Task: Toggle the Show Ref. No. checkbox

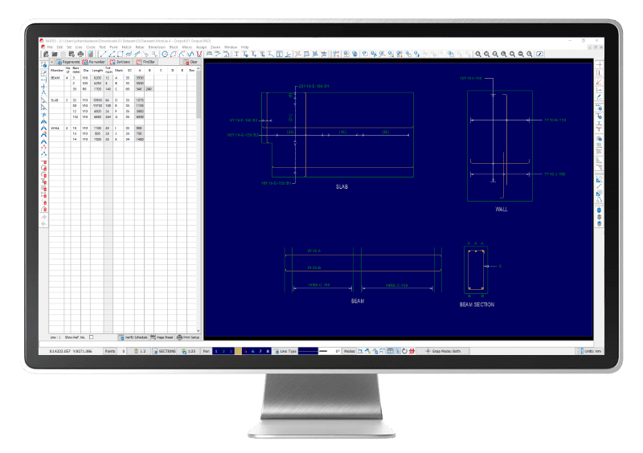Action: [x=91, y=337]
